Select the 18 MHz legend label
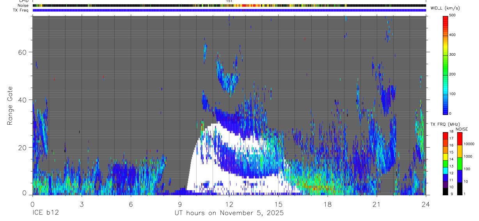 click(452, 132)
